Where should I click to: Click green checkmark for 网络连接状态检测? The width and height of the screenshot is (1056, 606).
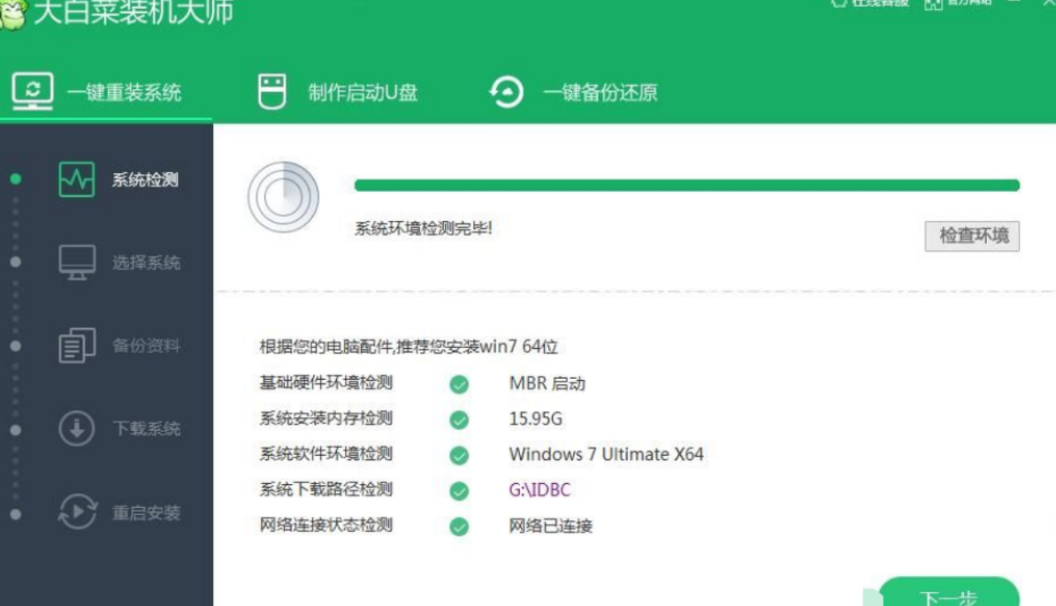(x=459, y=526)
